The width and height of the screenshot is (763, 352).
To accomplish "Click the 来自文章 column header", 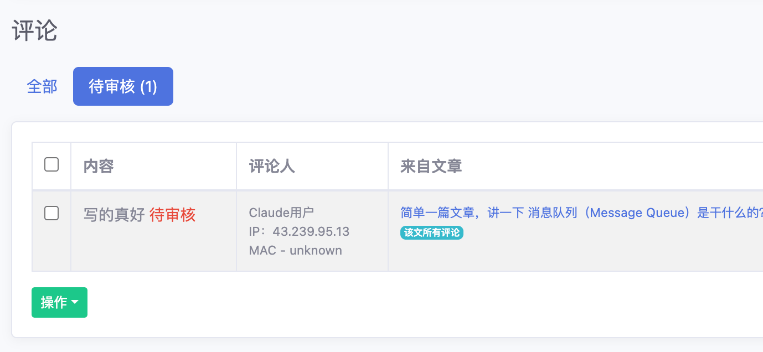I will (x=431, y=166).
